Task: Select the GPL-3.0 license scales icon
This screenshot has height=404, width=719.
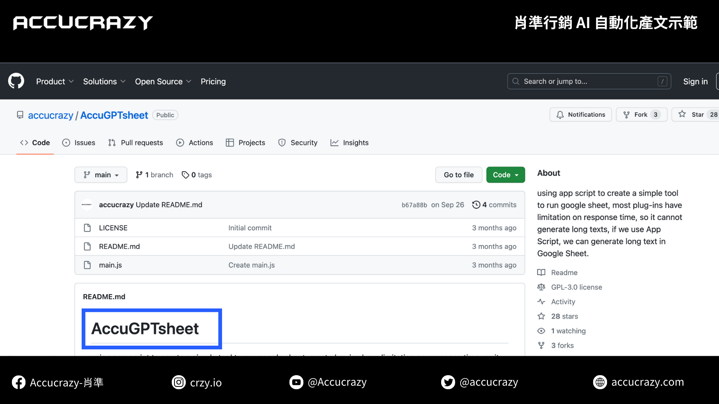Action: [541, 287]
